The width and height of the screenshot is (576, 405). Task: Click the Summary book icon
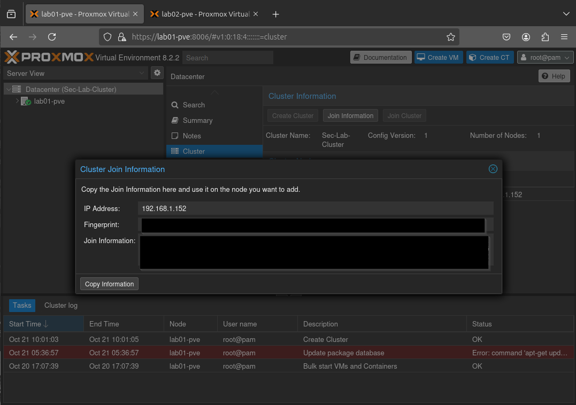[175, 120]
